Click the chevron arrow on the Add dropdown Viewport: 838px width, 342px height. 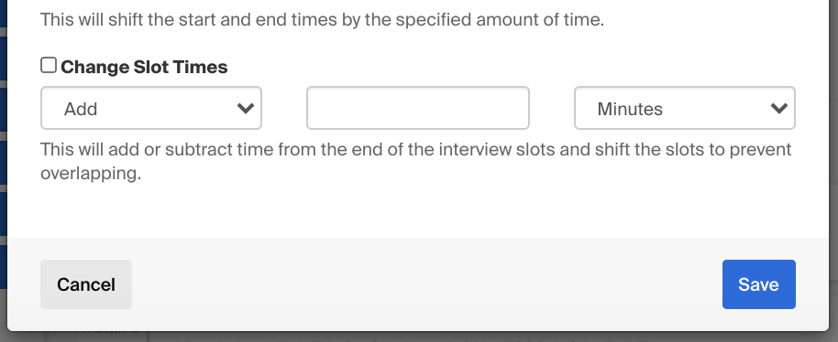point(246,108)
